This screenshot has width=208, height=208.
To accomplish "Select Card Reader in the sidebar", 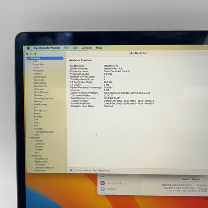I will click(40, 77).
